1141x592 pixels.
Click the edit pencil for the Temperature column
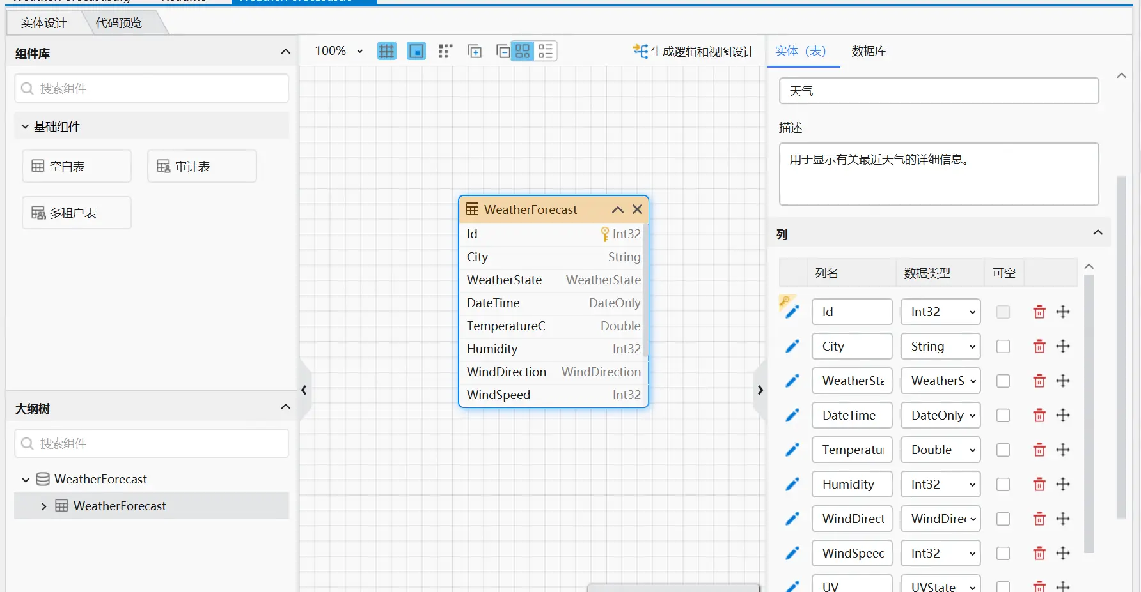(x=792, y=450)
